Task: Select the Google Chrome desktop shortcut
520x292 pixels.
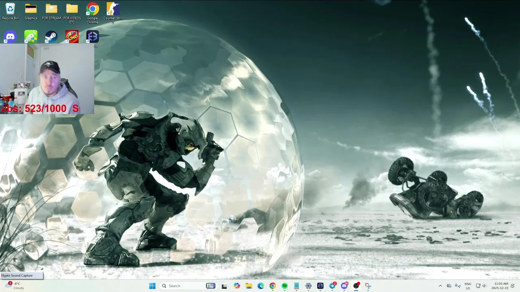Action: [92, 13]
